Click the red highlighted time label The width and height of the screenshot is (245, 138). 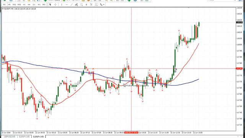(131, 133)
